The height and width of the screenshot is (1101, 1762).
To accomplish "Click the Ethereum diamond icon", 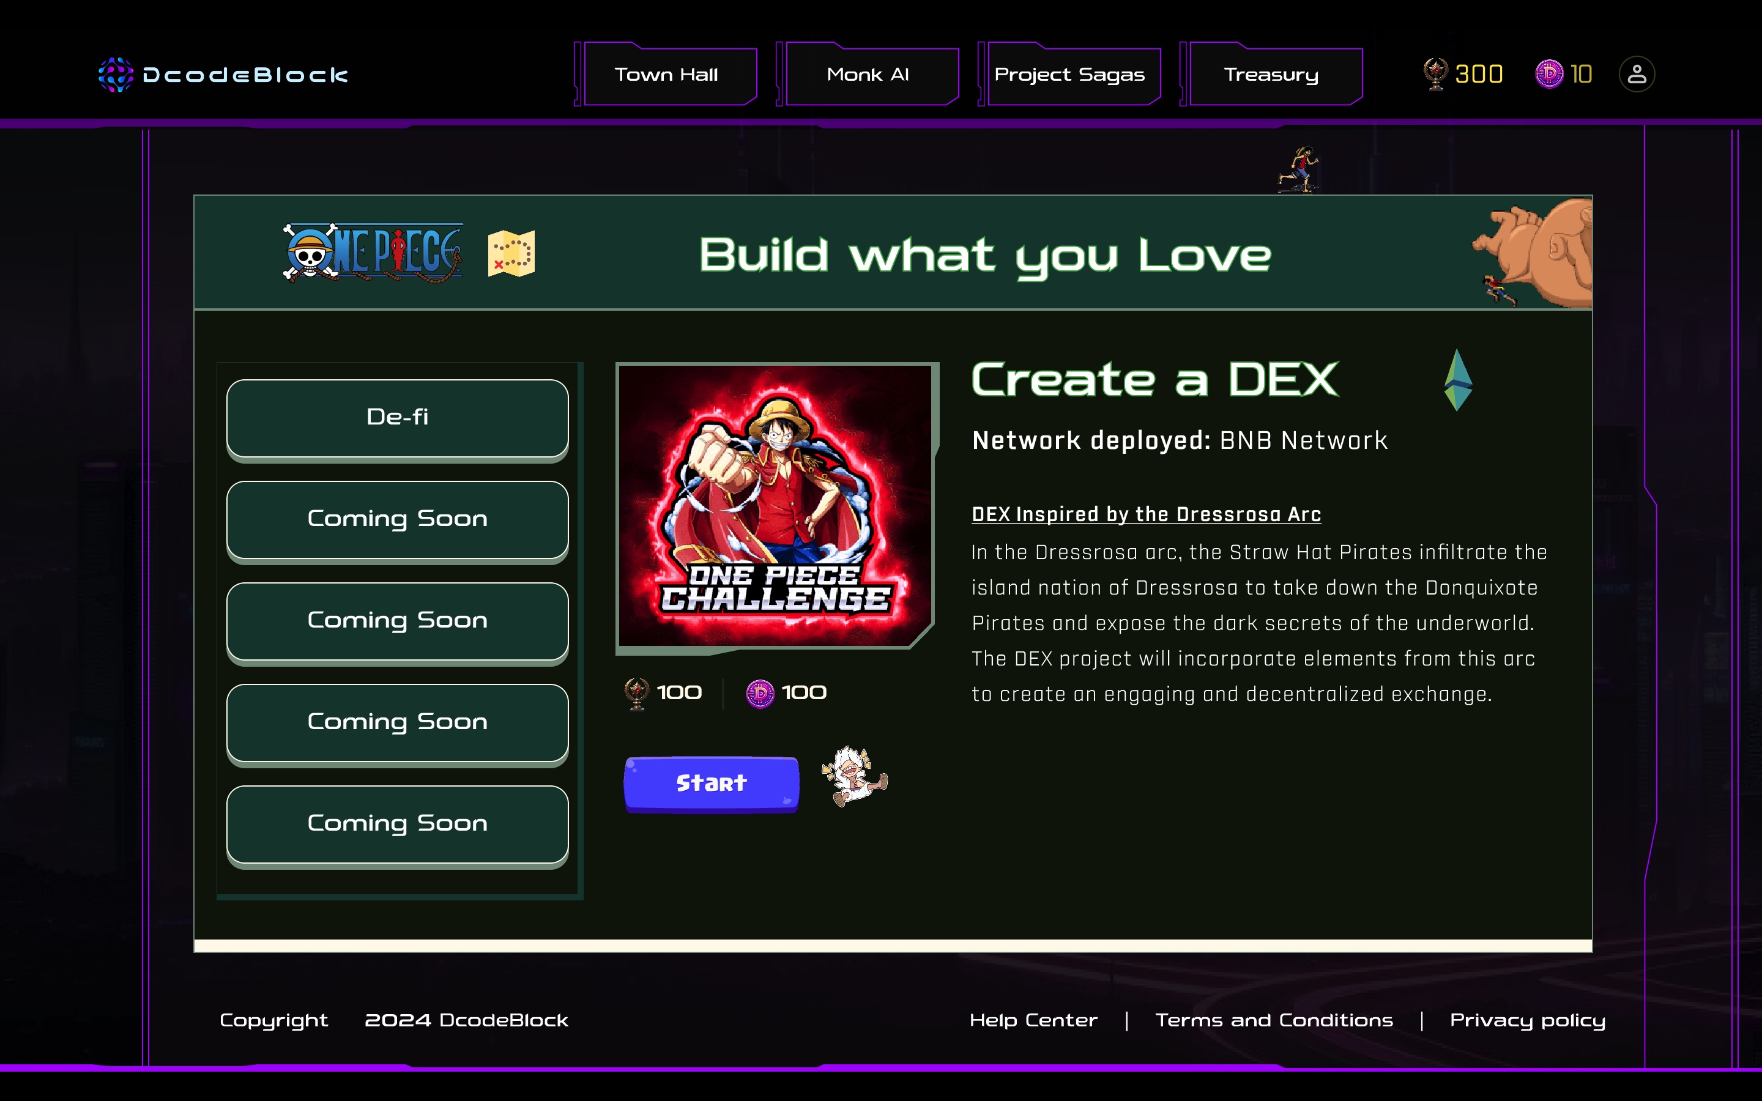I will [x=1458, y=380].
